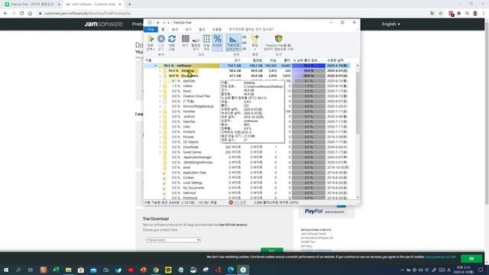The height and width of the screenshot is (275, 489).
Task: Bookmark this page with the star icon
Action: pyautogui.click(x=441, y=14)
